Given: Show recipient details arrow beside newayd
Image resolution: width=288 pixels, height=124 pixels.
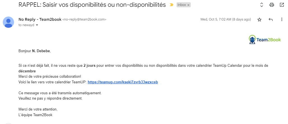Looking at the screenshot, I should 37,25.
